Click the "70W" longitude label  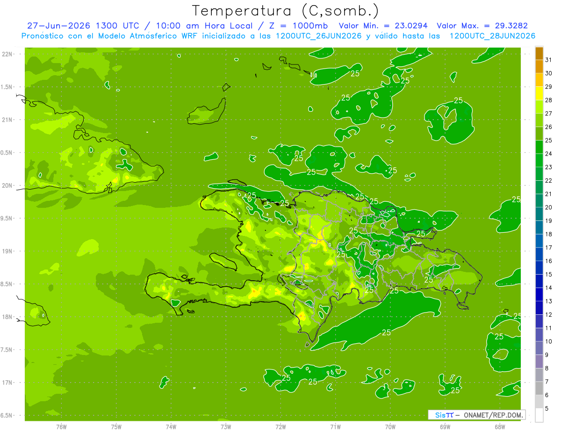(x=390, y=427)
